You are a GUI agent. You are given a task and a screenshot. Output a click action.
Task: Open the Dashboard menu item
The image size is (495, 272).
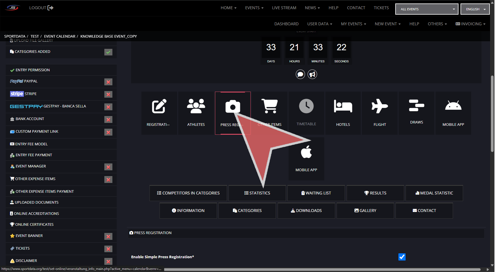[286, 24]
